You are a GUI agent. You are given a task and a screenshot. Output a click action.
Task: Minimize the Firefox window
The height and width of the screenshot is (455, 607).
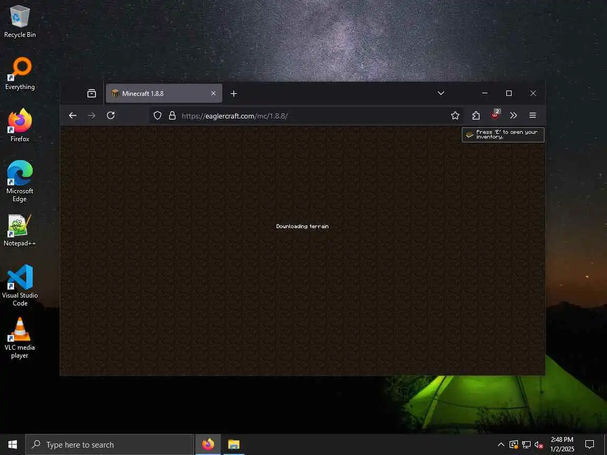coord(485,93)
